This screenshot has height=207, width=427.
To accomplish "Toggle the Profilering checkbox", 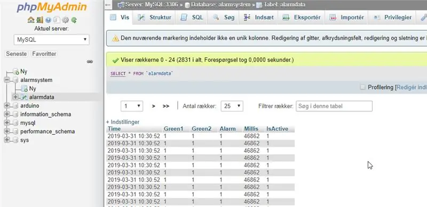I will [362, 87].
